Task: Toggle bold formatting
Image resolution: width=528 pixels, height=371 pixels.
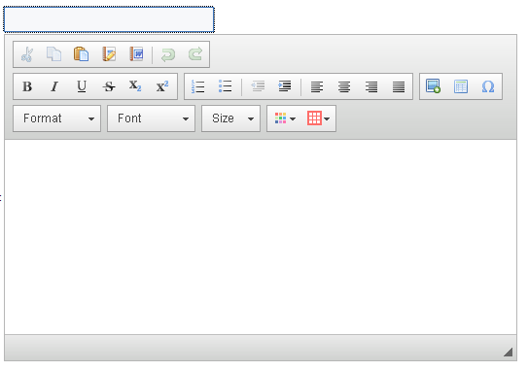Action: point(27,86)
